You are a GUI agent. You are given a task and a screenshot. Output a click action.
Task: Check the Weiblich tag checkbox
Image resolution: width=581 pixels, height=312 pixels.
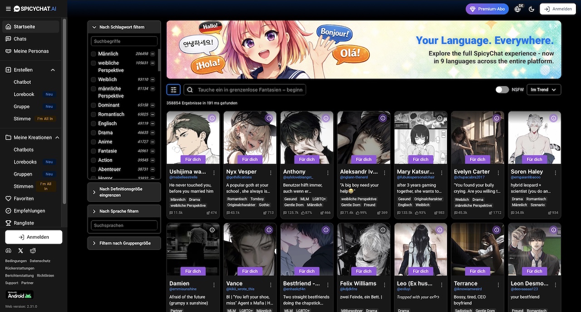(94, 79)
